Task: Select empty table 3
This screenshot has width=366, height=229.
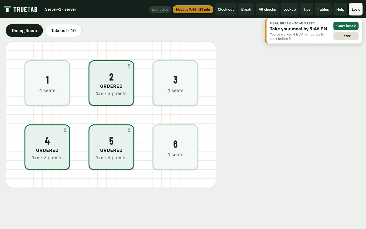Action: pos(175,83)
